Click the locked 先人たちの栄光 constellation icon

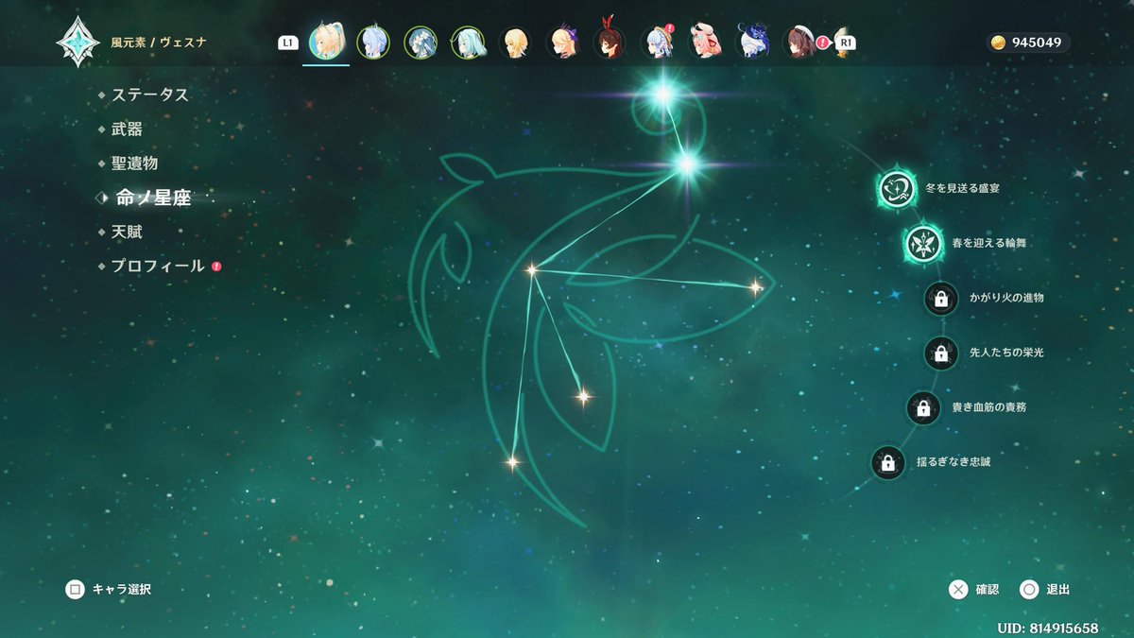[940, 353]
